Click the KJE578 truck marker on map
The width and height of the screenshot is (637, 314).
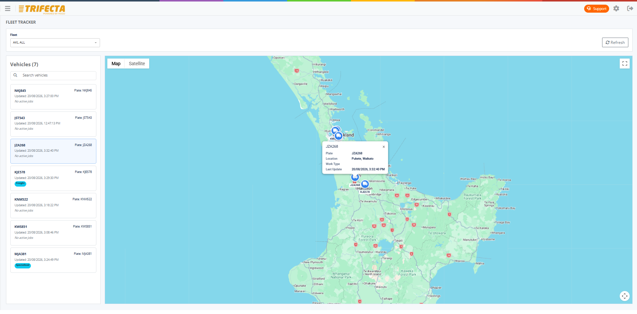pyautogui.click(x=365, y=184)
